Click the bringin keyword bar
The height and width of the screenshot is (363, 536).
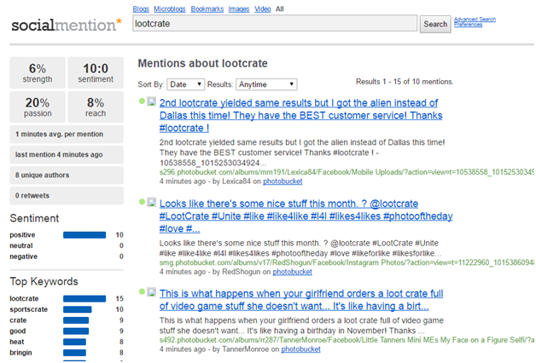coord(74,353)
